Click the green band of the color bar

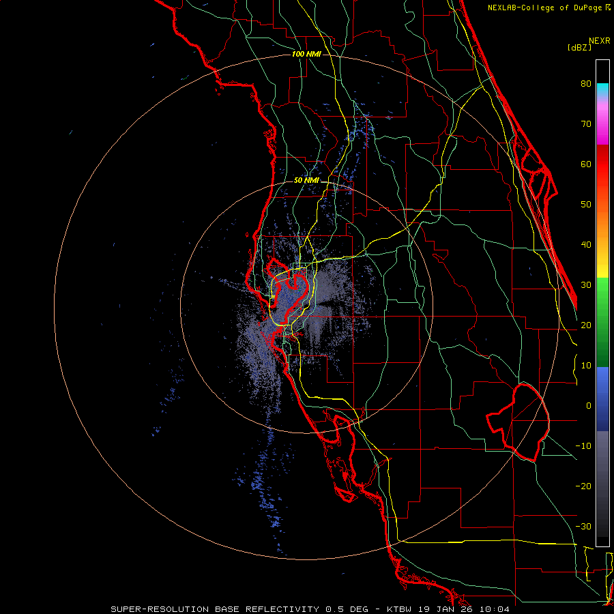[x=602, y=322]
